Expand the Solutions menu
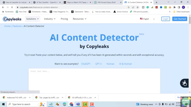The width and height of the screenshot is (191, 107). [33, 19]
